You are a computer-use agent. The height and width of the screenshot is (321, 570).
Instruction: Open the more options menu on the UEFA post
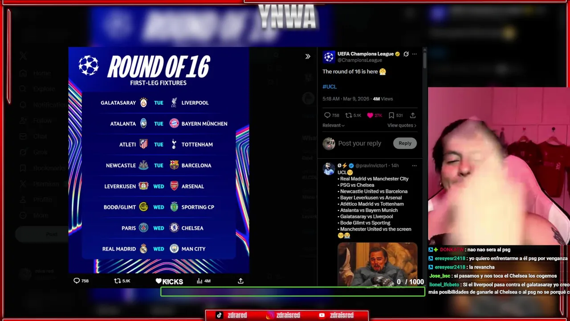414,54
